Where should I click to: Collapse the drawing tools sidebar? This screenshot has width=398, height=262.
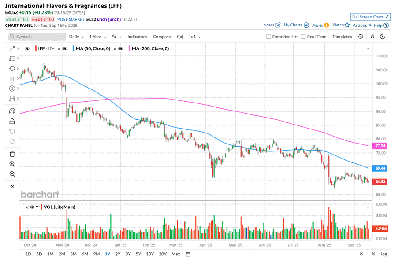(x=12, y=187)
